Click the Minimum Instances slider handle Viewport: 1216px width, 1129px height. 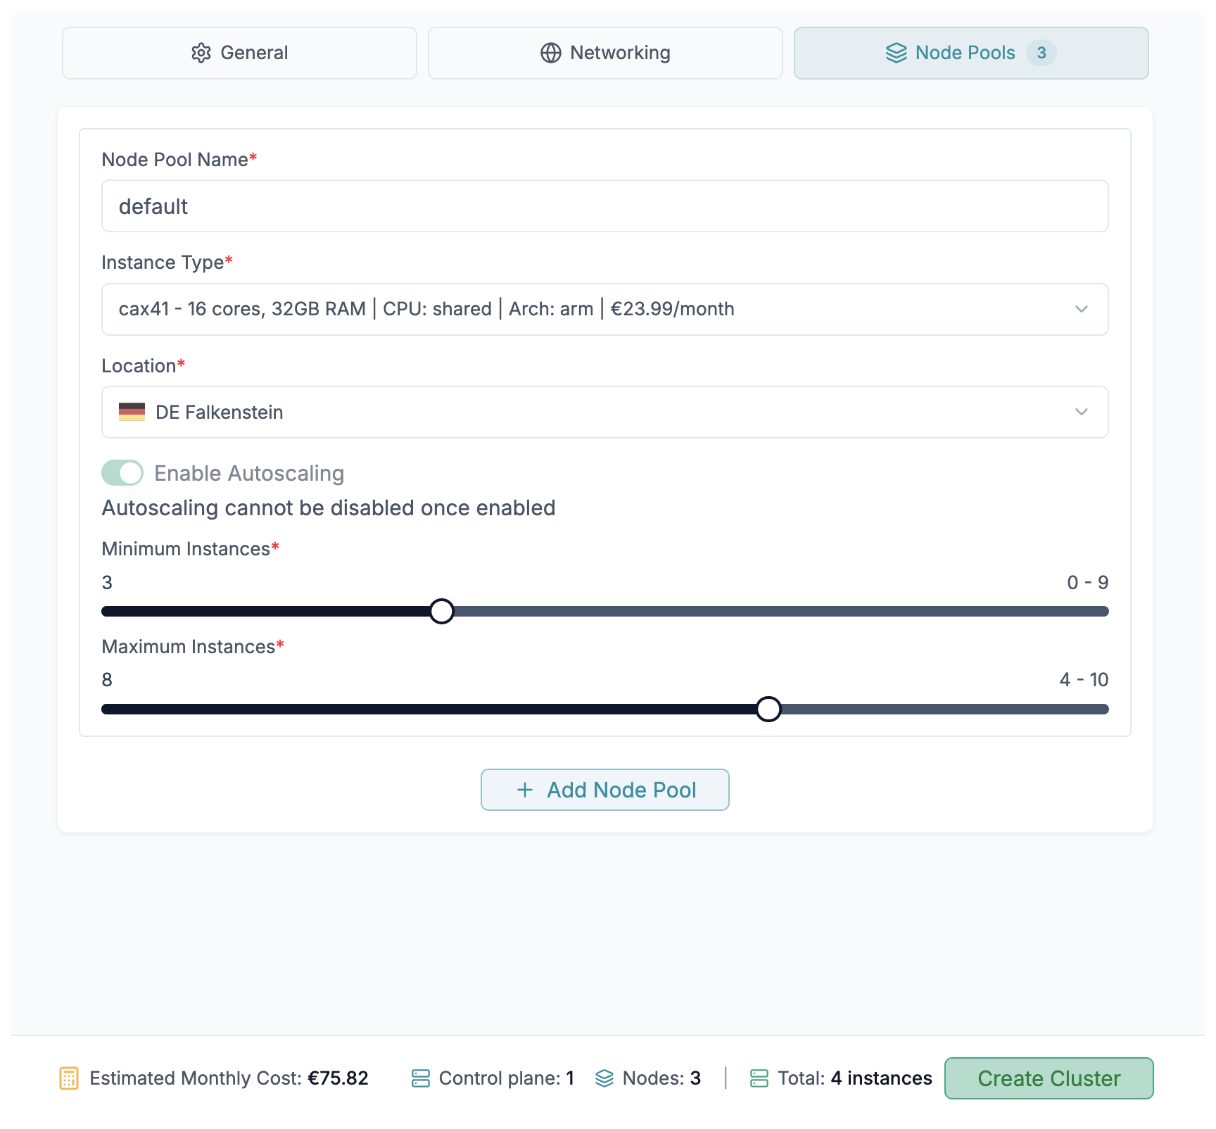(441, 611)
